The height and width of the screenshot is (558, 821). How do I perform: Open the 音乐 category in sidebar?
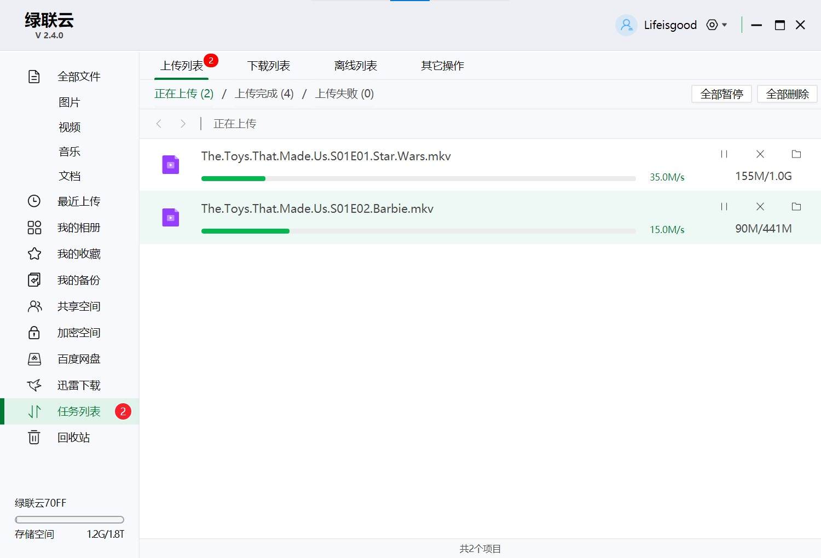click(x=70, y=152)
